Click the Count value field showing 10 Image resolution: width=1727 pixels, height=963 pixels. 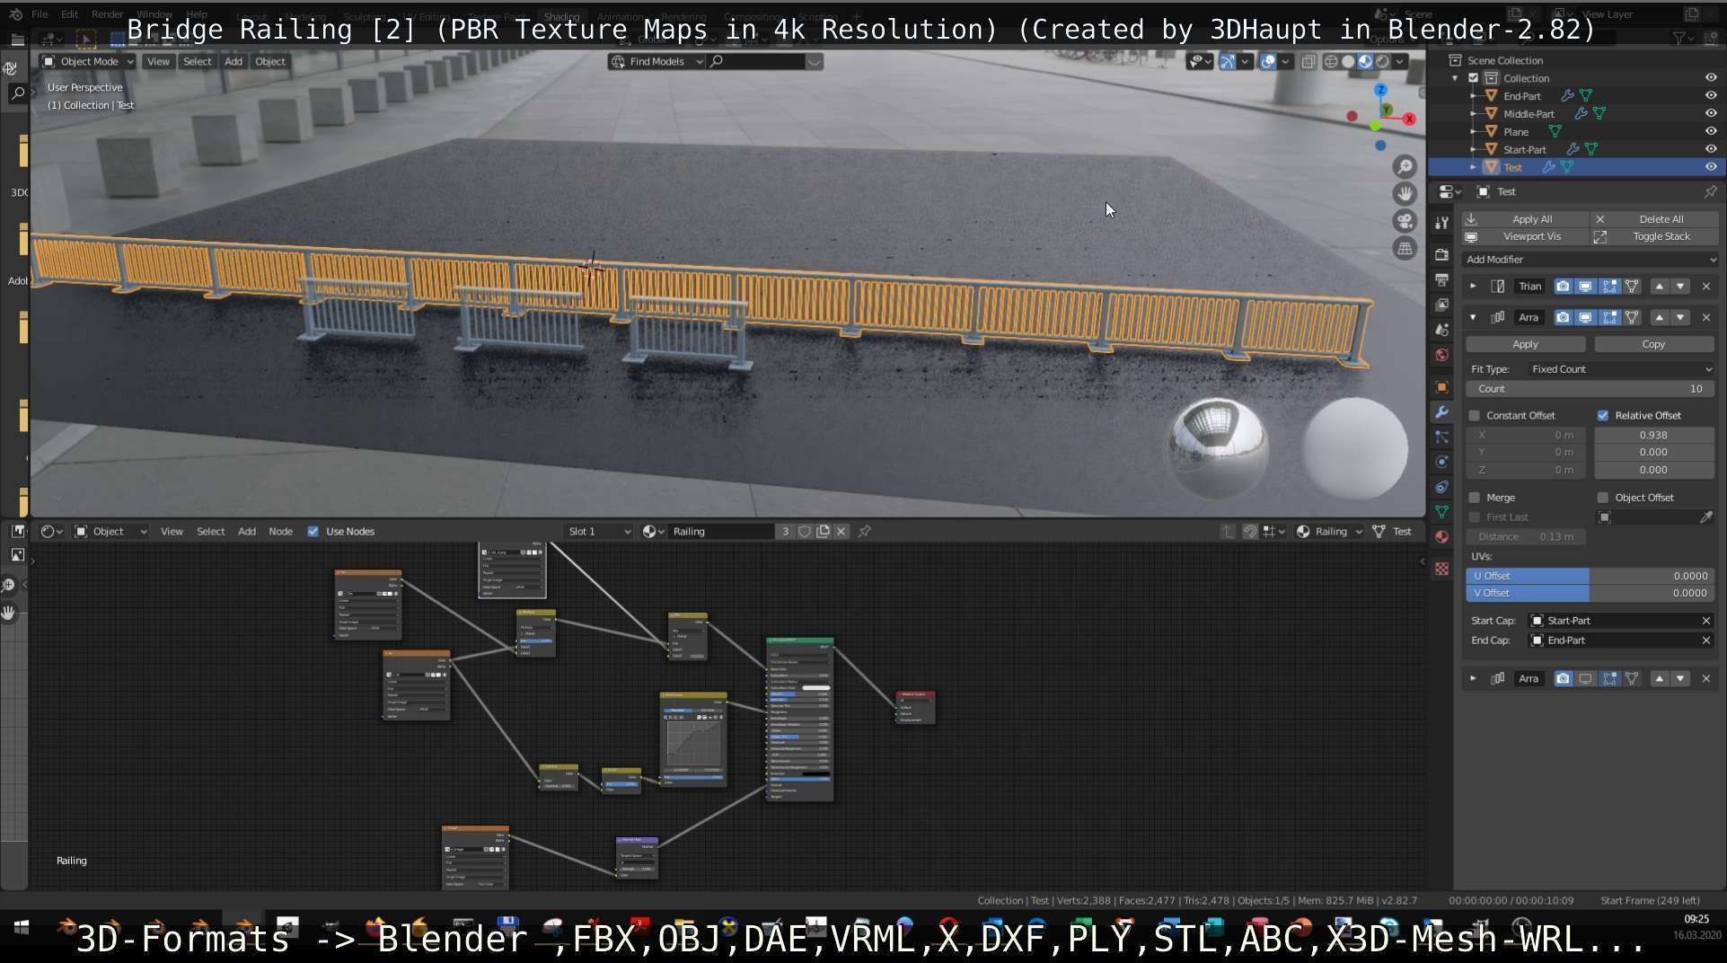coord(1590,389)
